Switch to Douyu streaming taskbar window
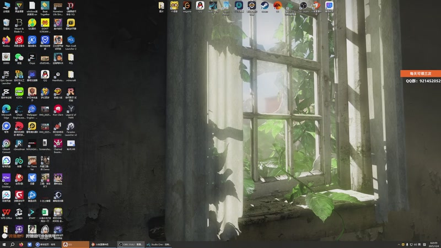The width and height of the screenshot is (441, 248). click(103, 244)
